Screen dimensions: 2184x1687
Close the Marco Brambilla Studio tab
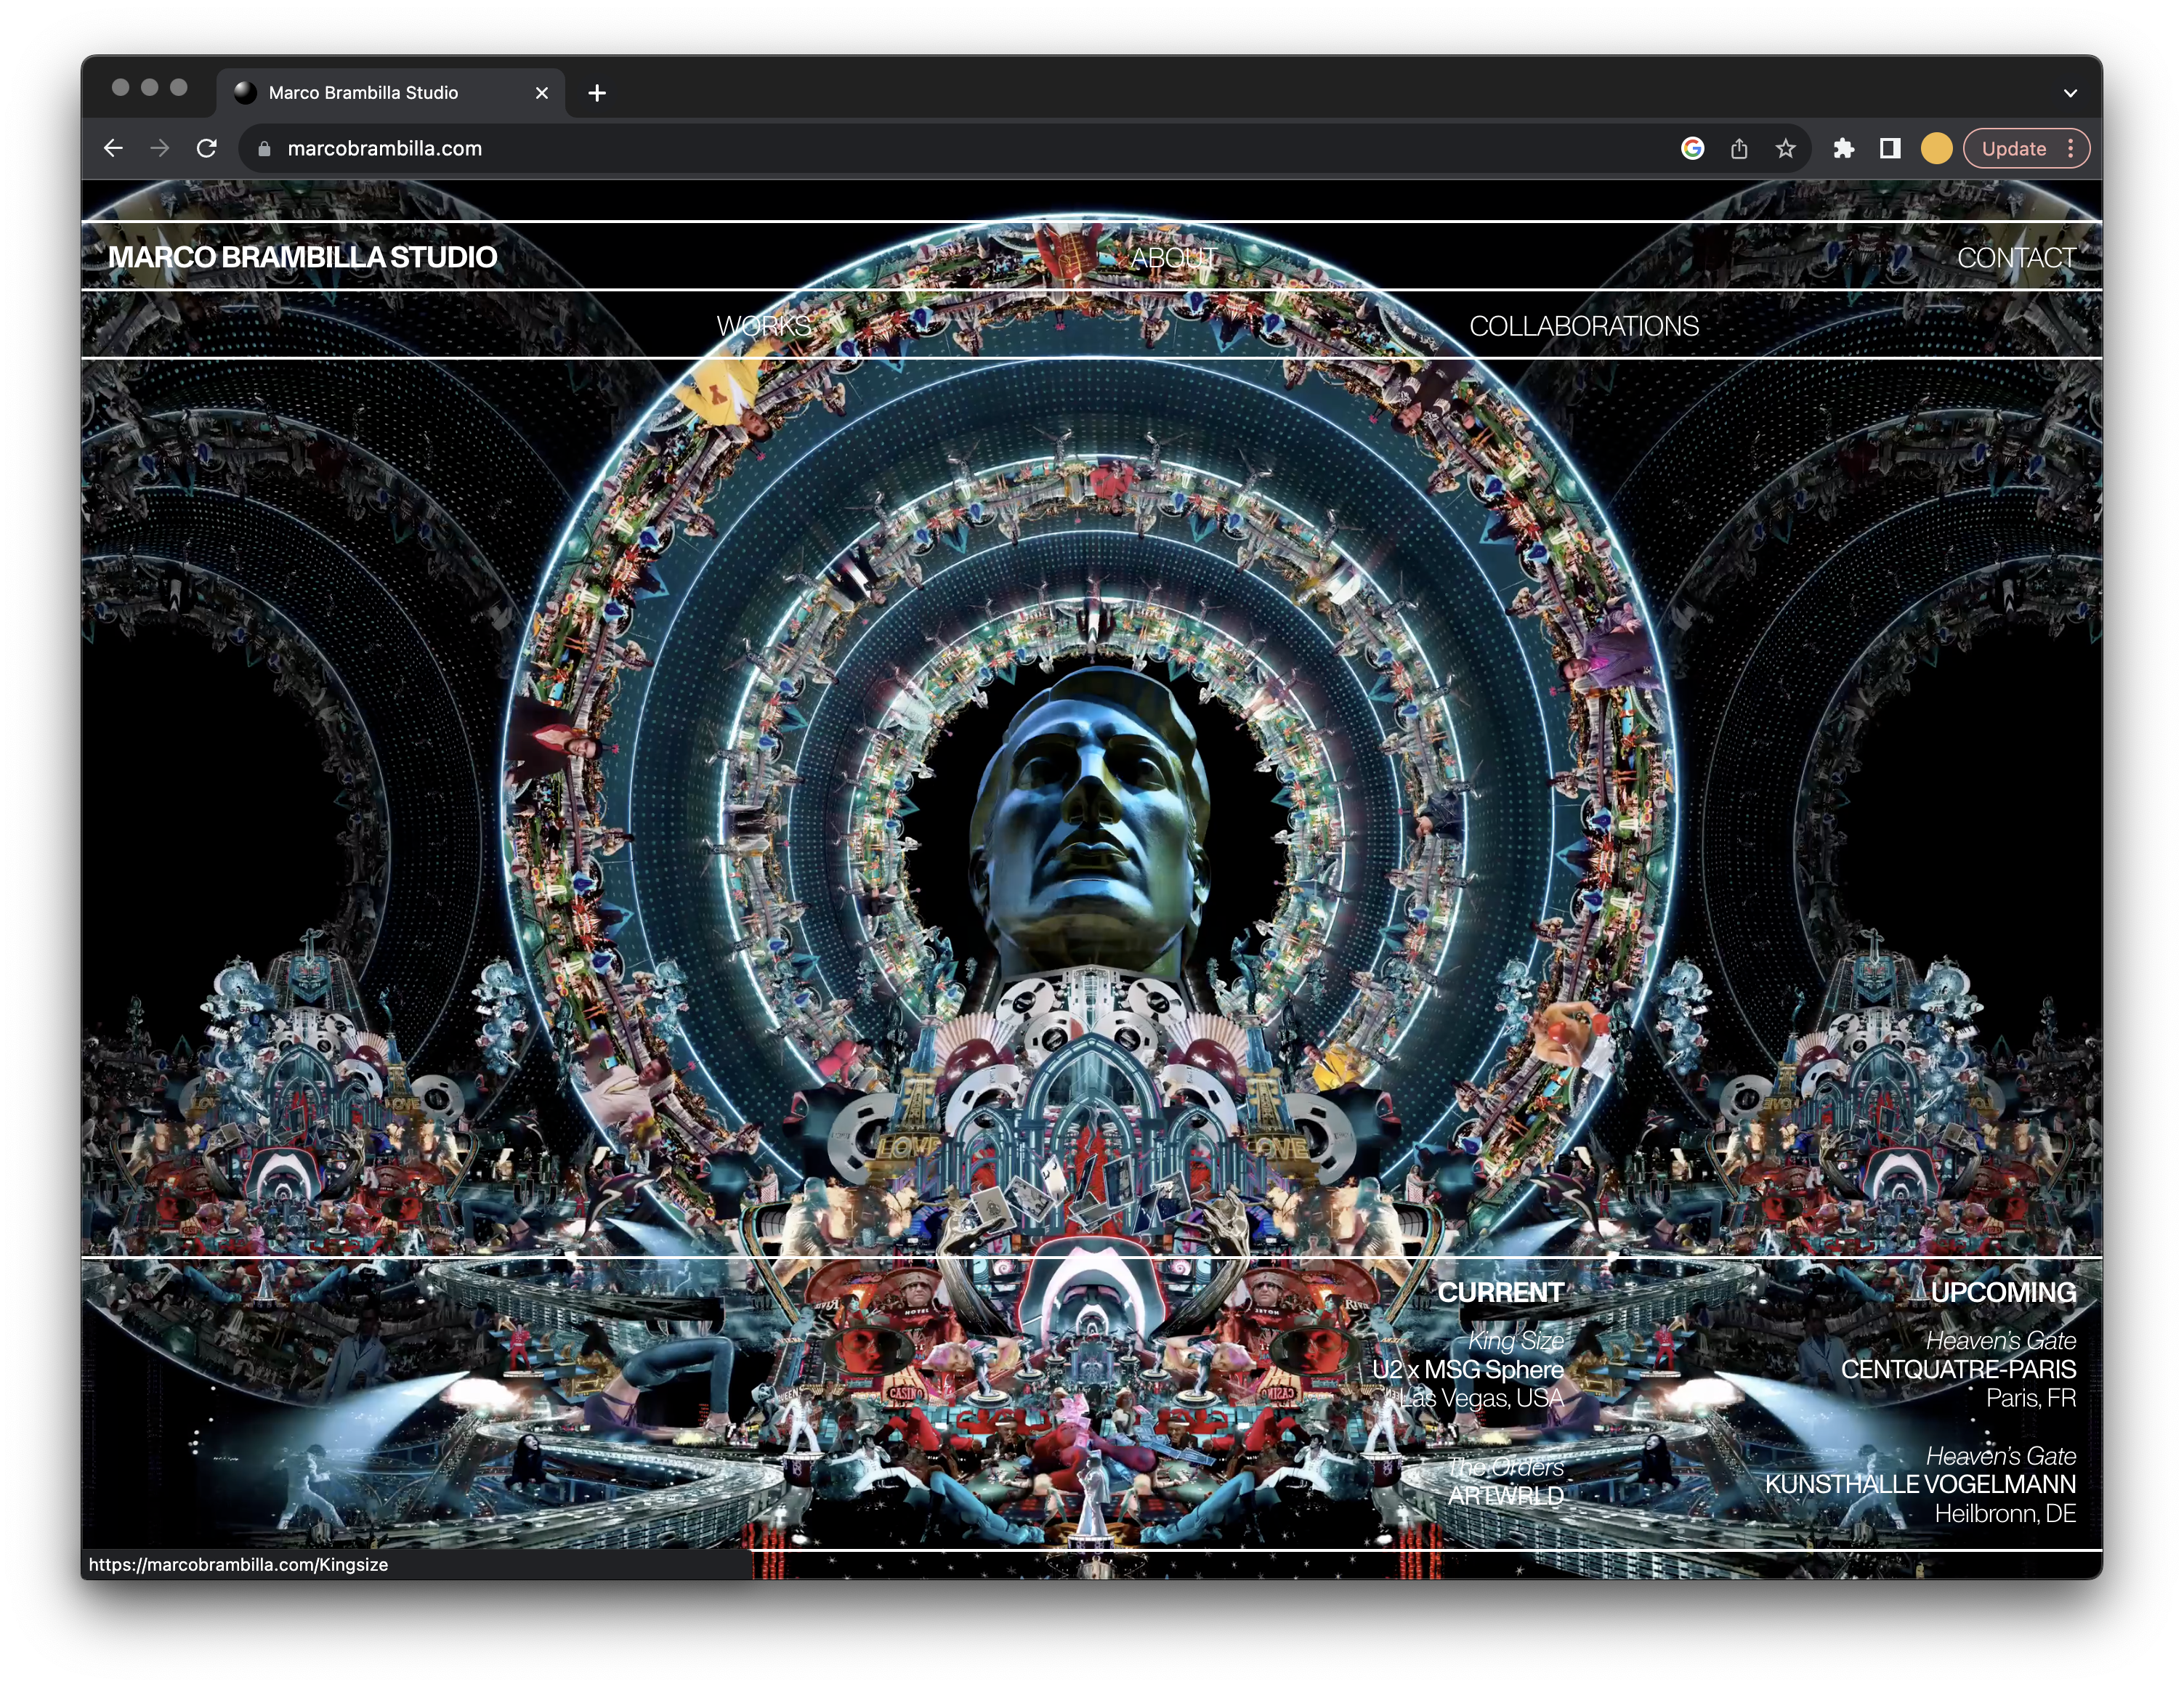[542, 93]
